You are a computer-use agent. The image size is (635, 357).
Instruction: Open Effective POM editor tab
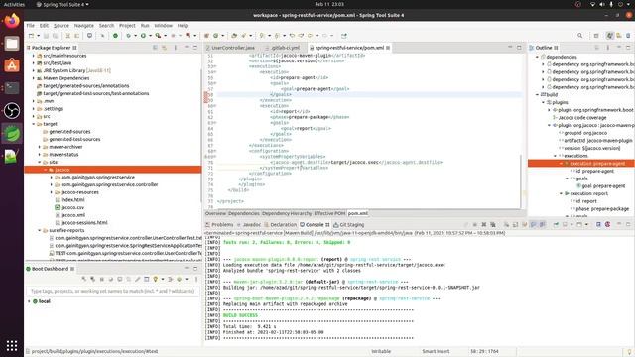pyautogui.click(x=329, y=213)
